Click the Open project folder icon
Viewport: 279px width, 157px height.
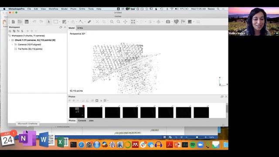point(20,22)
